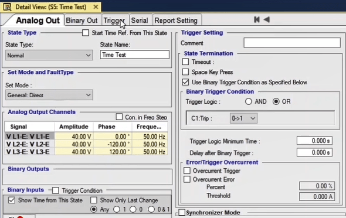The image size is (346, 218).
Task: Enable Synchronizer Mode checkbox
Action: pos(182,213)
